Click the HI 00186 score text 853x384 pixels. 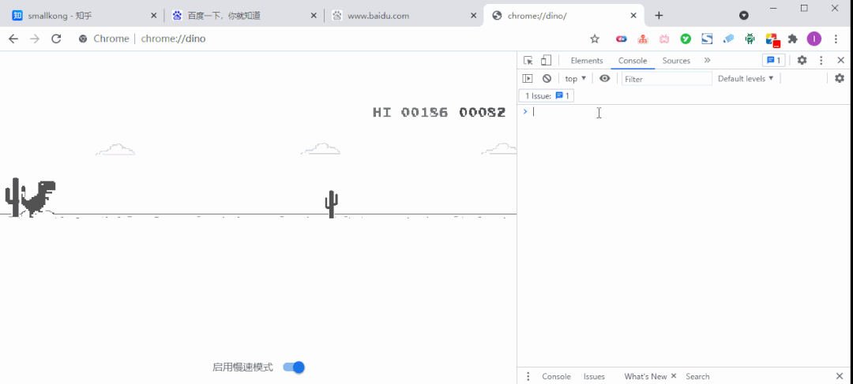pos(410,113)
